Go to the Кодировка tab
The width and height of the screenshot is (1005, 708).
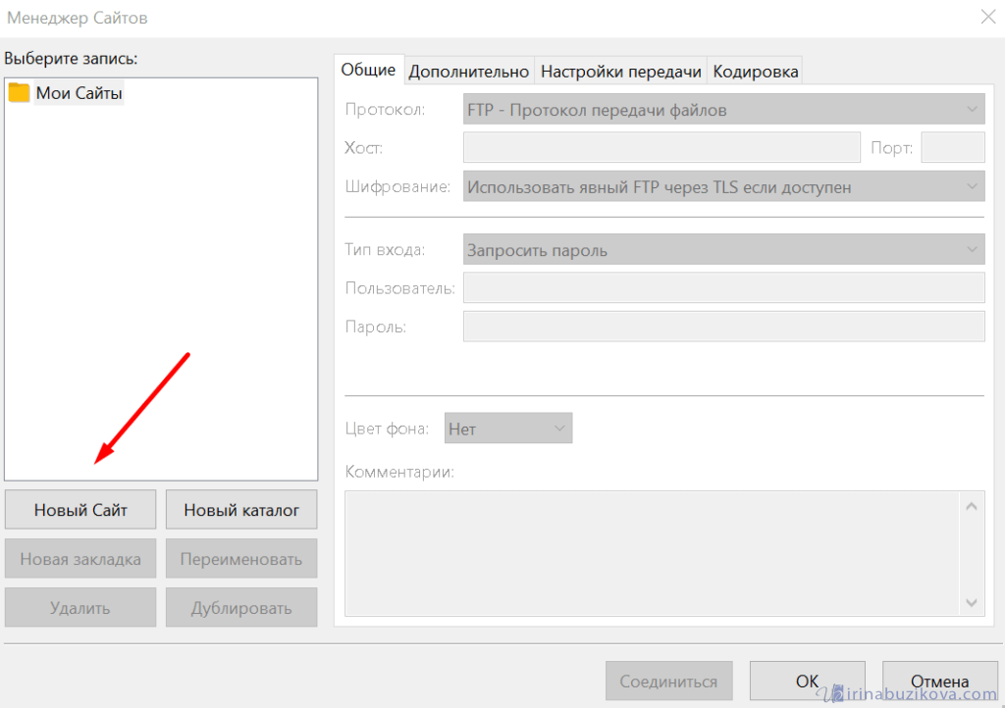tap(755, 72)
